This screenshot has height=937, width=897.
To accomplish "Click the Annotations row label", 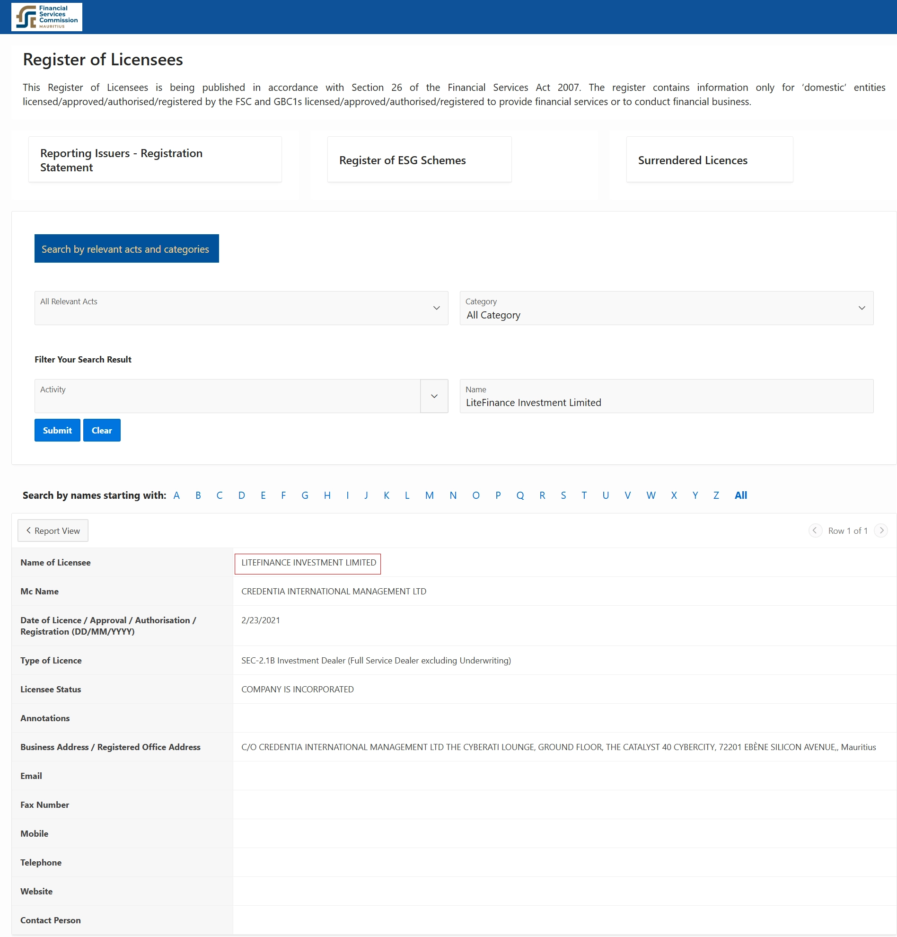I will pyautogui.click(x=45, y=718).
